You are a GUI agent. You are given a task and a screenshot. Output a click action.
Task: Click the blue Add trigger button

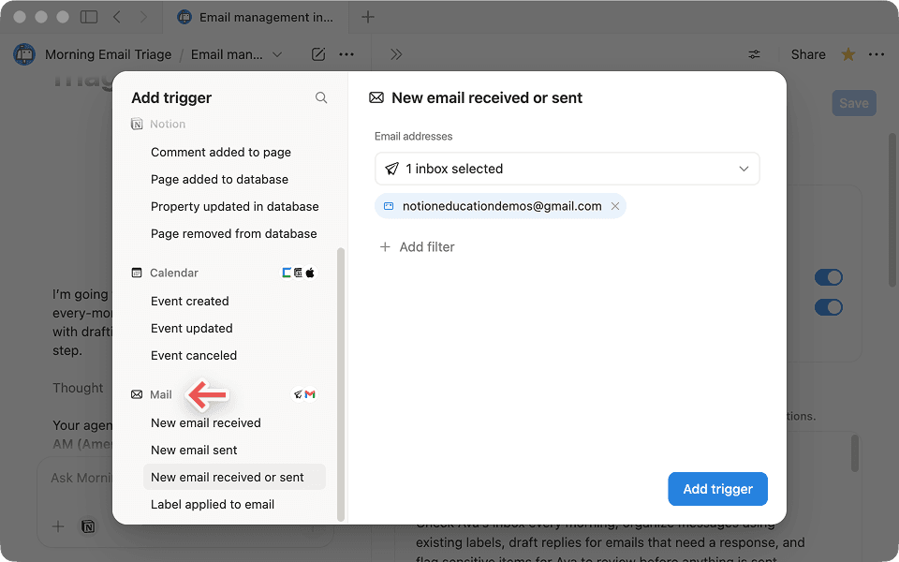pyautogui.click(x=717, y=489)
